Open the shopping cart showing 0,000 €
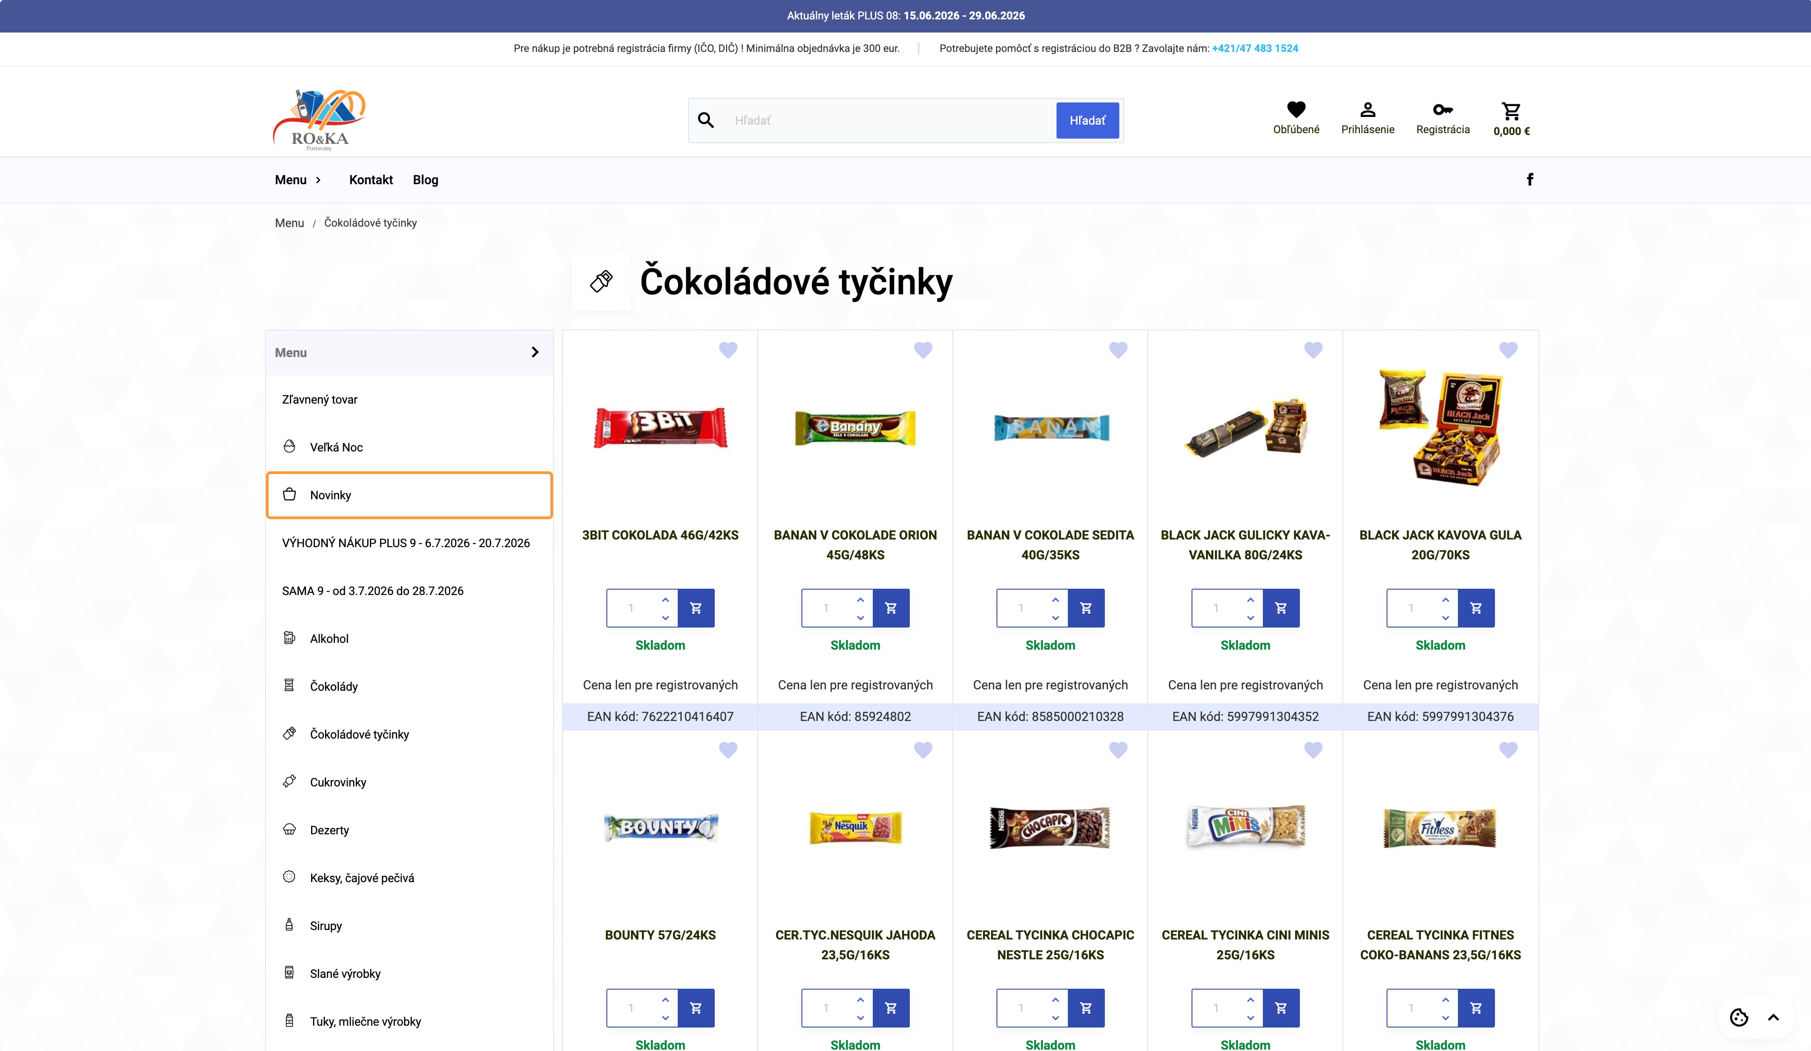This screenshot has height=1051, width=1811. click(x=1511, y=119)
